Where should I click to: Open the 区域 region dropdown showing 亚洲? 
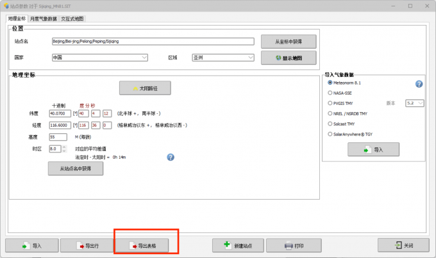[x=223, y=58]
